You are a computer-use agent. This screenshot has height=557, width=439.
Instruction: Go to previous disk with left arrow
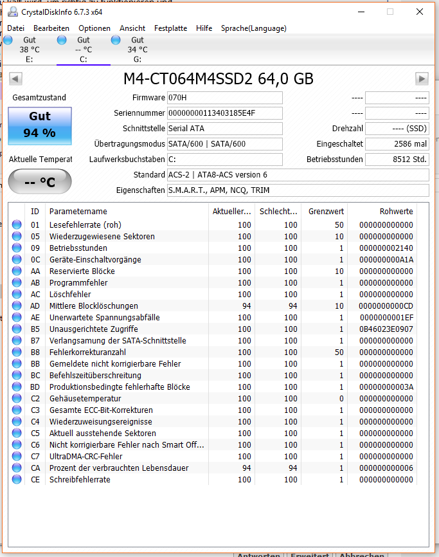pos(15,78)
